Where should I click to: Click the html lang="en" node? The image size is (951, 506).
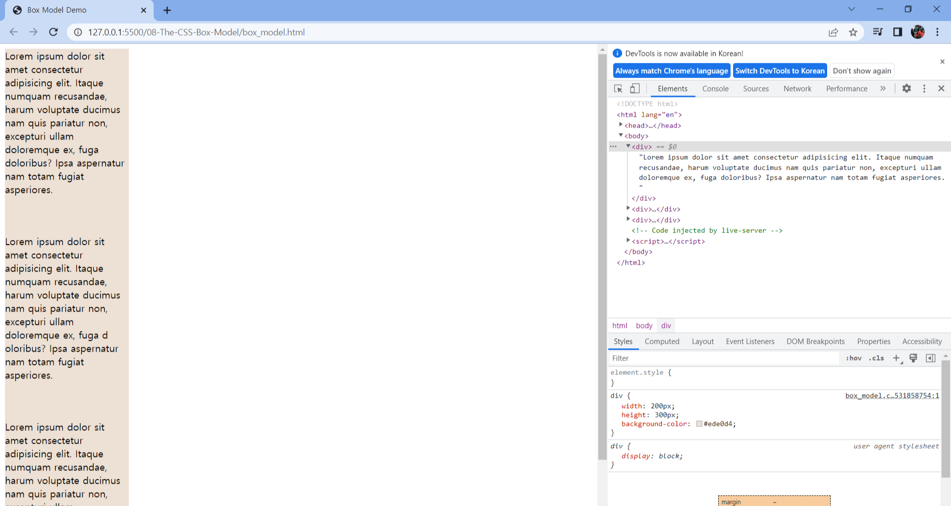(649, 115)
